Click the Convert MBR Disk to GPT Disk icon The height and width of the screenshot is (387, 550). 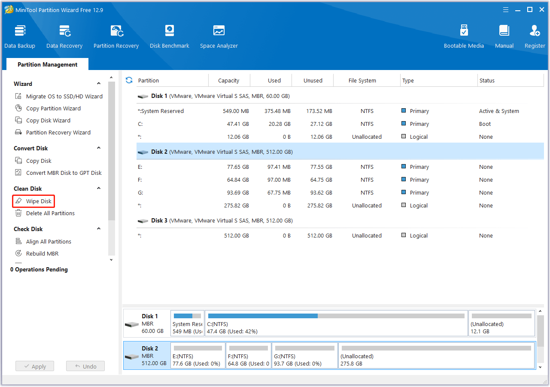(x=18, y=173)
